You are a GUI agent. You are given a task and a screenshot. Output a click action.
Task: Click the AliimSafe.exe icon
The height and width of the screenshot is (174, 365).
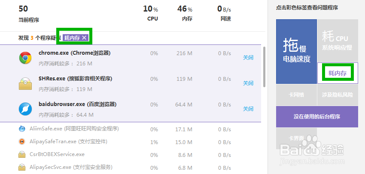click(22, 129)
